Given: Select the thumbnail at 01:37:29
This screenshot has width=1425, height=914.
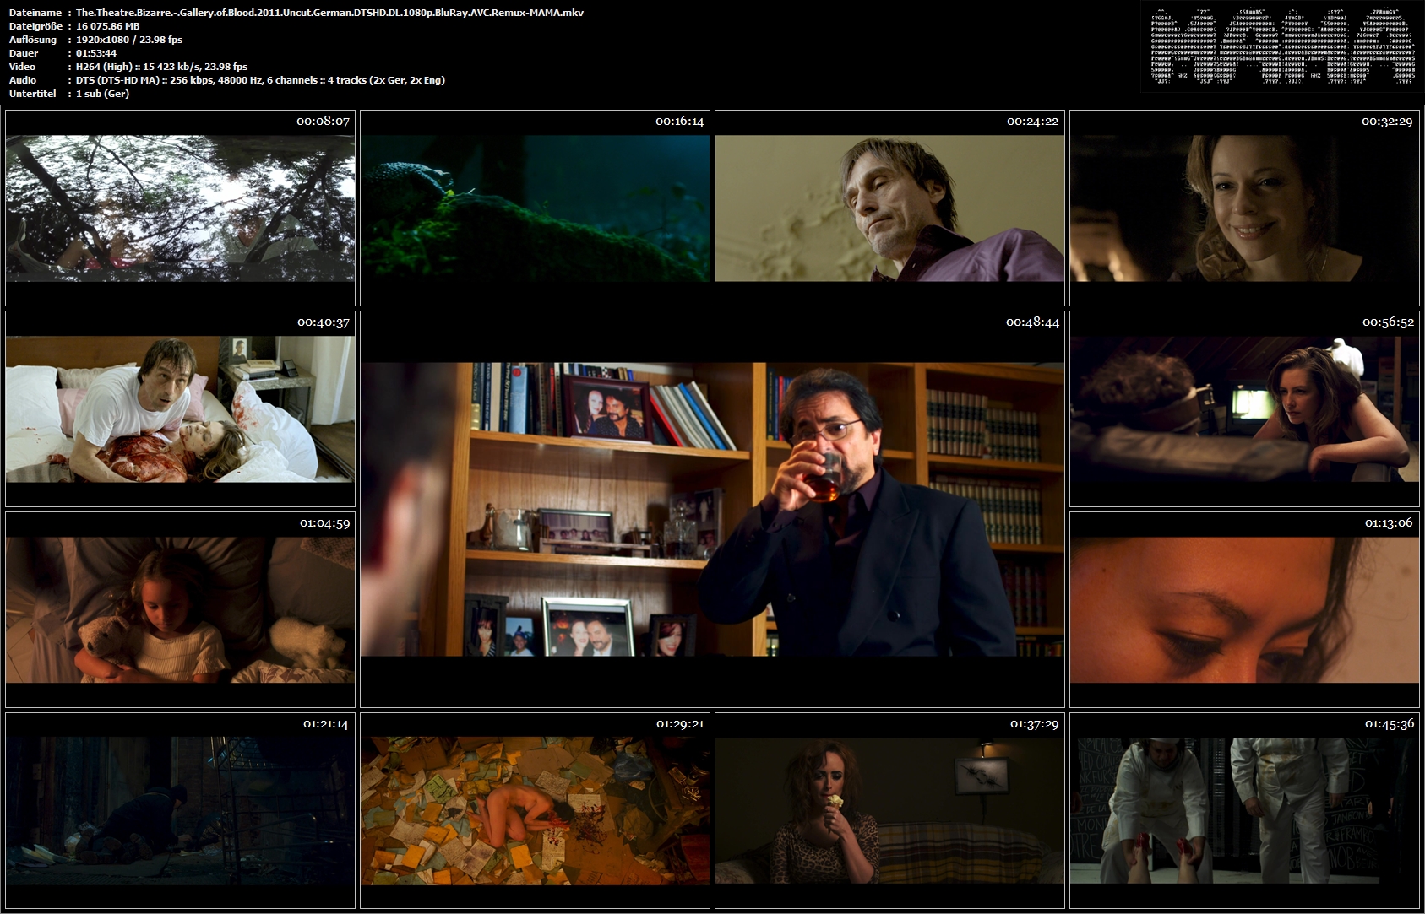Looking at the screenshot, I should pyautogui.click(x=889, y=810).
